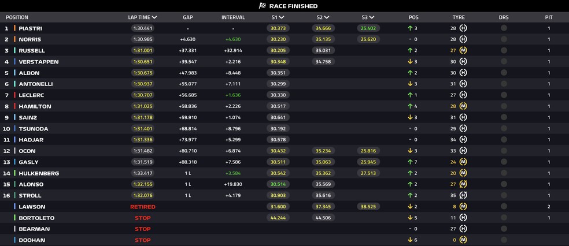Click Tsunoda's hard tyre icon
569x246 pixels.
pyautogui.click(x=463, y=129)
